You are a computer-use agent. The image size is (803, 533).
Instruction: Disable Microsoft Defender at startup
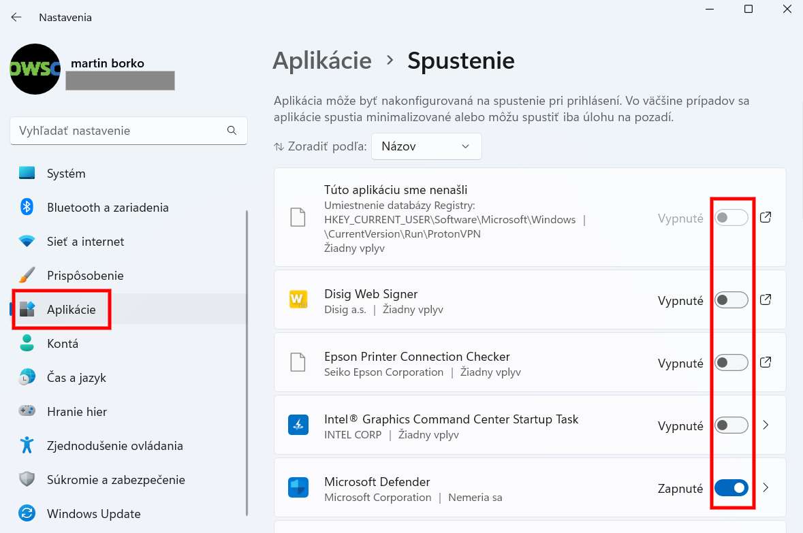click(731, 488)
